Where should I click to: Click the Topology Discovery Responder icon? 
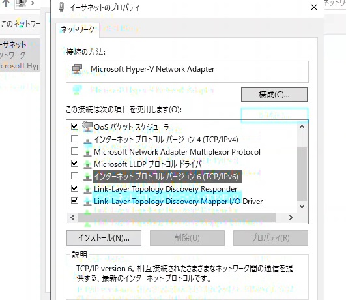coord(87,190)
